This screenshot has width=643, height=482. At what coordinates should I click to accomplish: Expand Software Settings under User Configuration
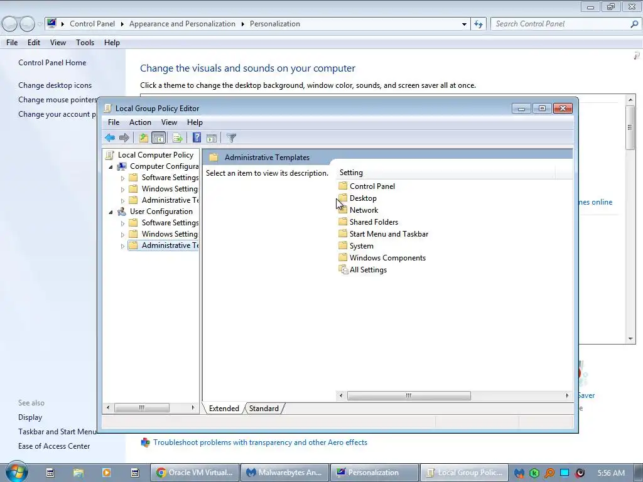[x=122, y=223]
